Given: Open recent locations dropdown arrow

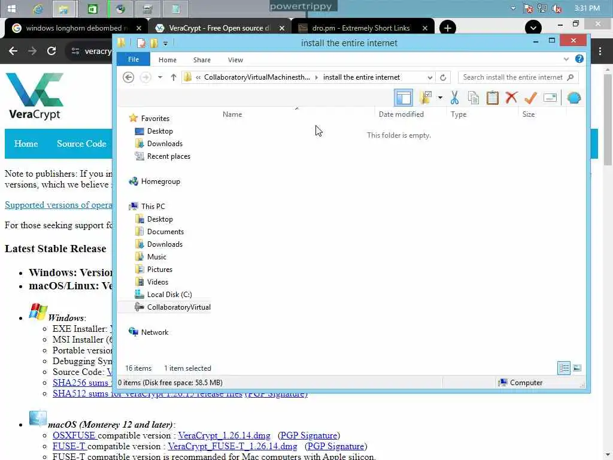Looking at the screenshot, I should click(x=160, y=77).
